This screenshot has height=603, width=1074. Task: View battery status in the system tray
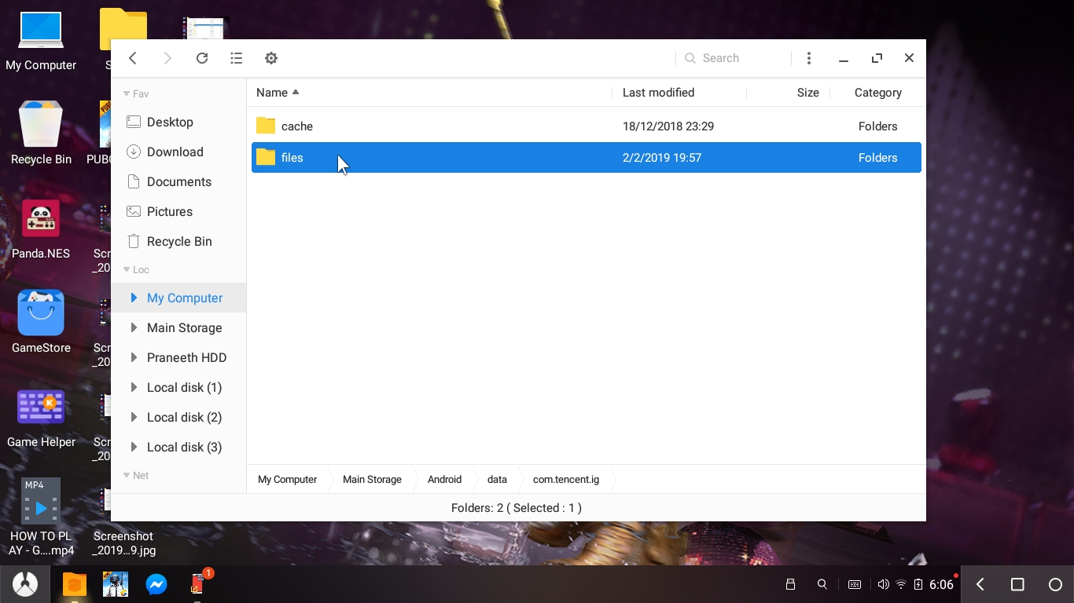(917, 584)
